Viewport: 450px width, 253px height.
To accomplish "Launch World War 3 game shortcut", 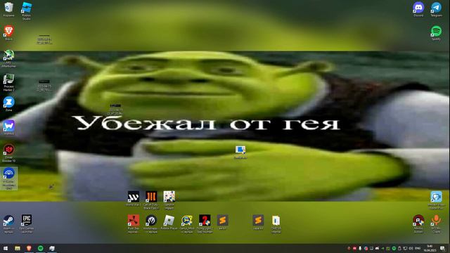I will click(x=134, y=198).
